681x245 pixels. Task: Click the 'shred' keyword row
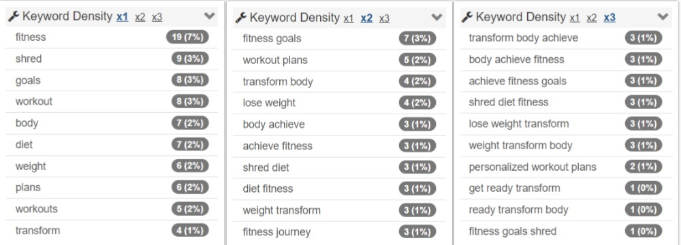[x=108, y=59]
